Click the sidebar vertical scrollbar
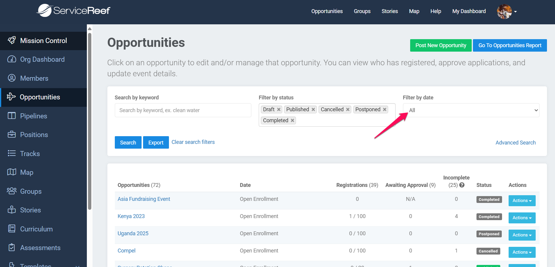The image size is (555, 267). pos(90,122)
